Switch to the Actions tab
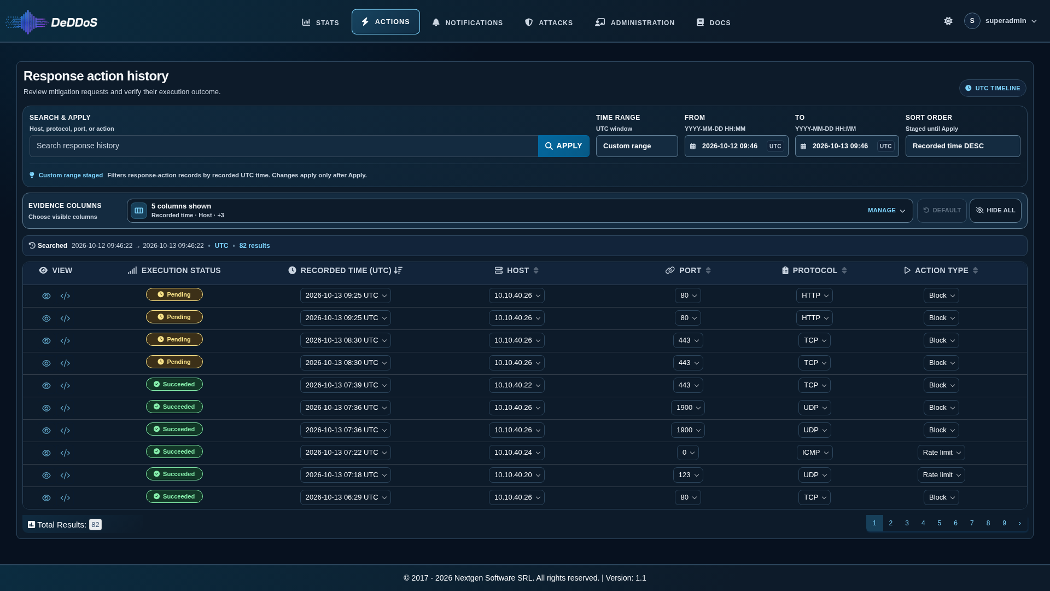Screen dimensions: 1050x591 coord(386,22)
